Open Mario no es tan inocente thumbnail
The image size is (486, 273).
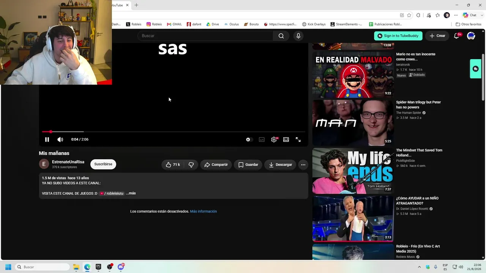coord(353,75)
